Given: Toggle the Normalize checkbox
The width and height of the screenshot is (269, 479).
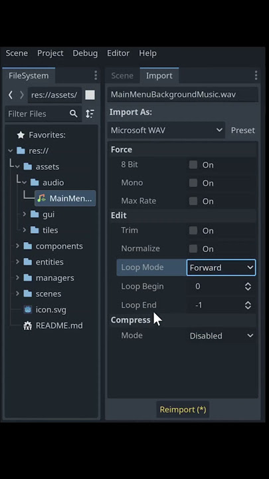Looking at the screenshot, I should 193,248.
